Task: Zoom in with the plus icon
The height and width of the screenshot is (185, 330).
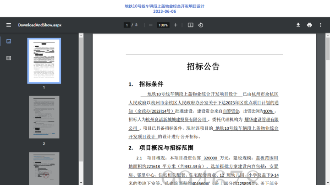Action: [176, 25]
